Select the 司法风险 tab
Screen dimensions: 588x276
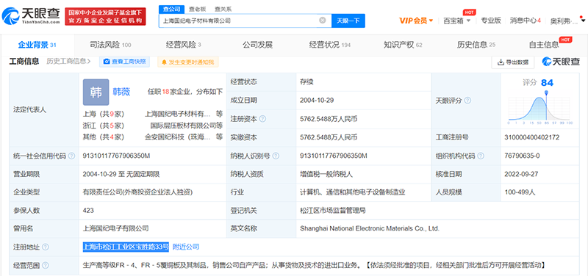pos(110,45)
